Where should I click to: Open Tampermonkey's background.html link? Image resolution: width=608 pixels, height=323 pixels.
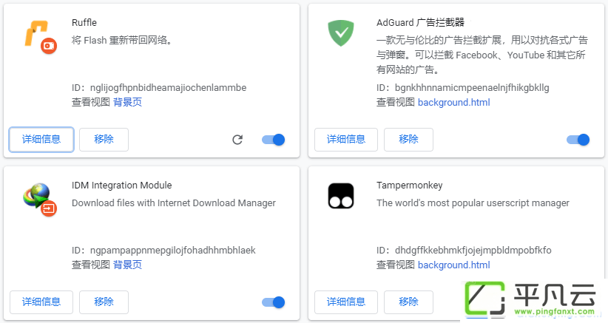pos(453,265)
